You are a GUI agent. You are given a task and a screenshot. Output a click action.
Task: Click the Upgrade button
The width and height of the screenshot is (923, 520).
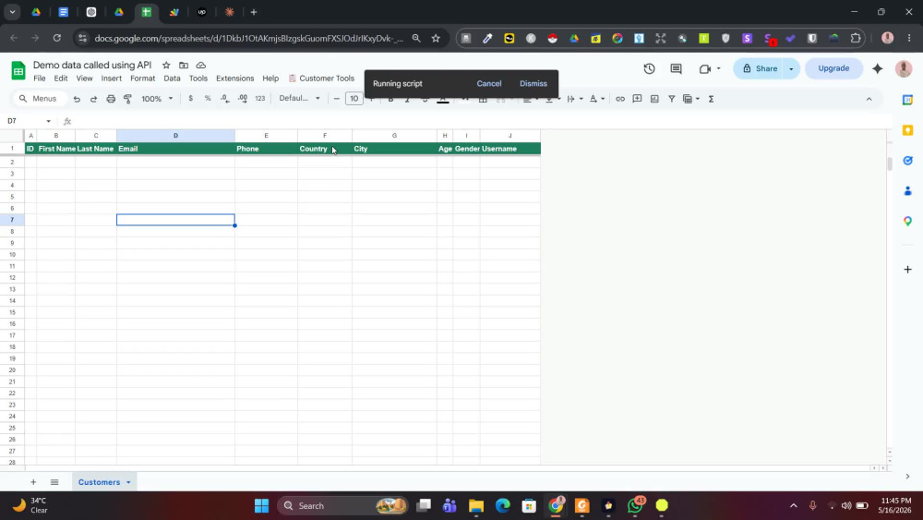point(833,68)
